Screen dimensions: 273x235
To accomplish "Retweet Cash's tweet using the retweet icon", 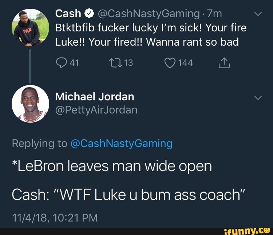I will pyautogui.click(x=115, y=63).
